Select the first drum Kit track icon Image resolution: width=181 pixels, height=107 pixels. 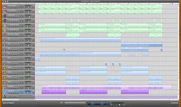tap(5, 40)
